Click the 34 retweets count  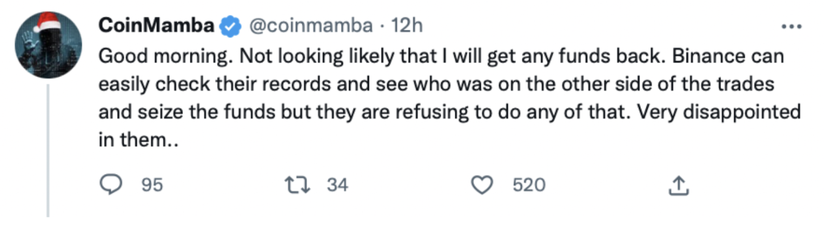point(337,185)
